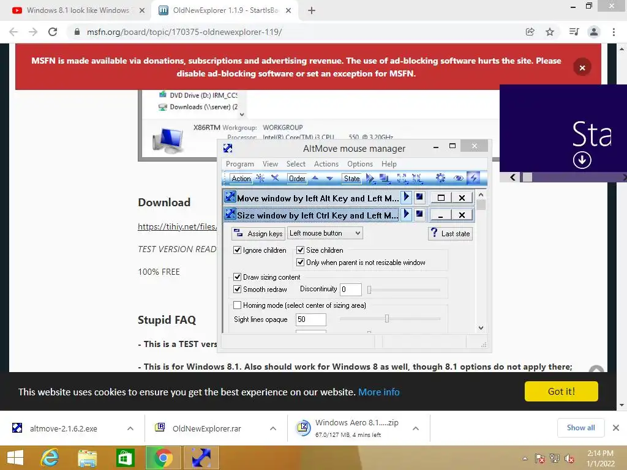This screenshot has height=470, width=627.
Task: Dismiss the red MSFN ad-block banner
Action: [x=582, y=67]
